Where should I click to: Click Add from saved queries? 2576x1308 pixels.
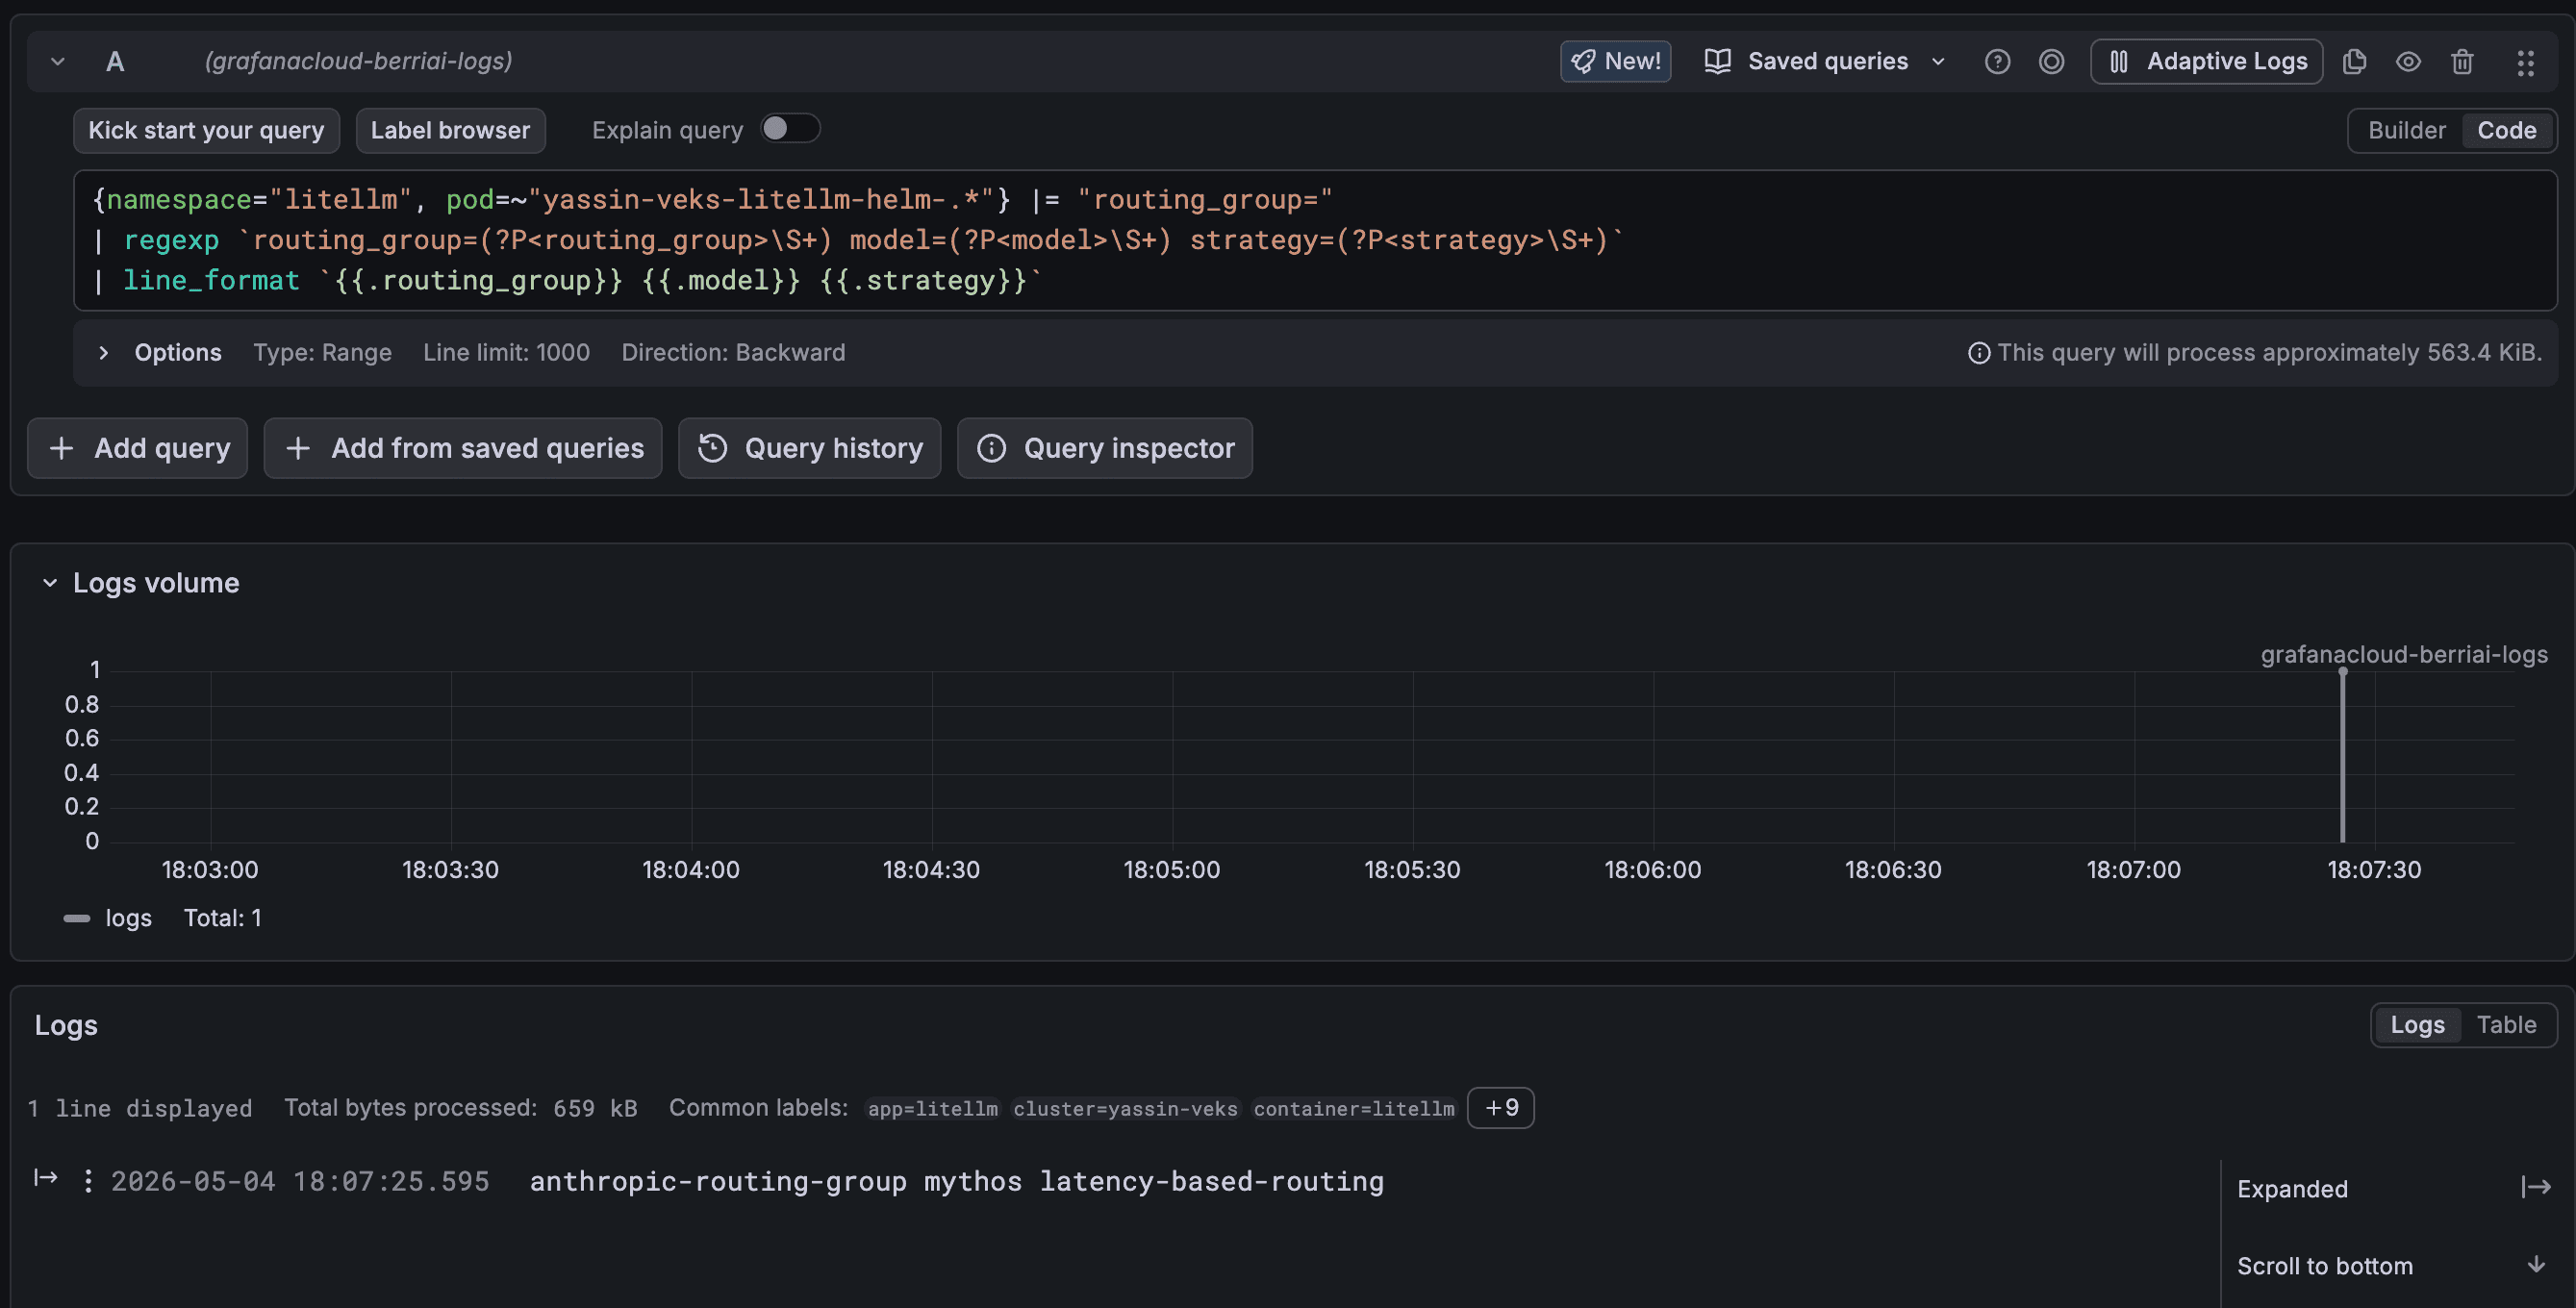pyautogui.click(x=463, y=448)
